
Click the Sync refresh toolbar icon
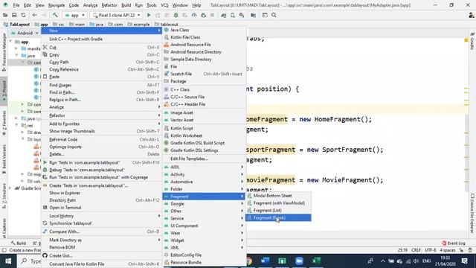pos(23,15)
